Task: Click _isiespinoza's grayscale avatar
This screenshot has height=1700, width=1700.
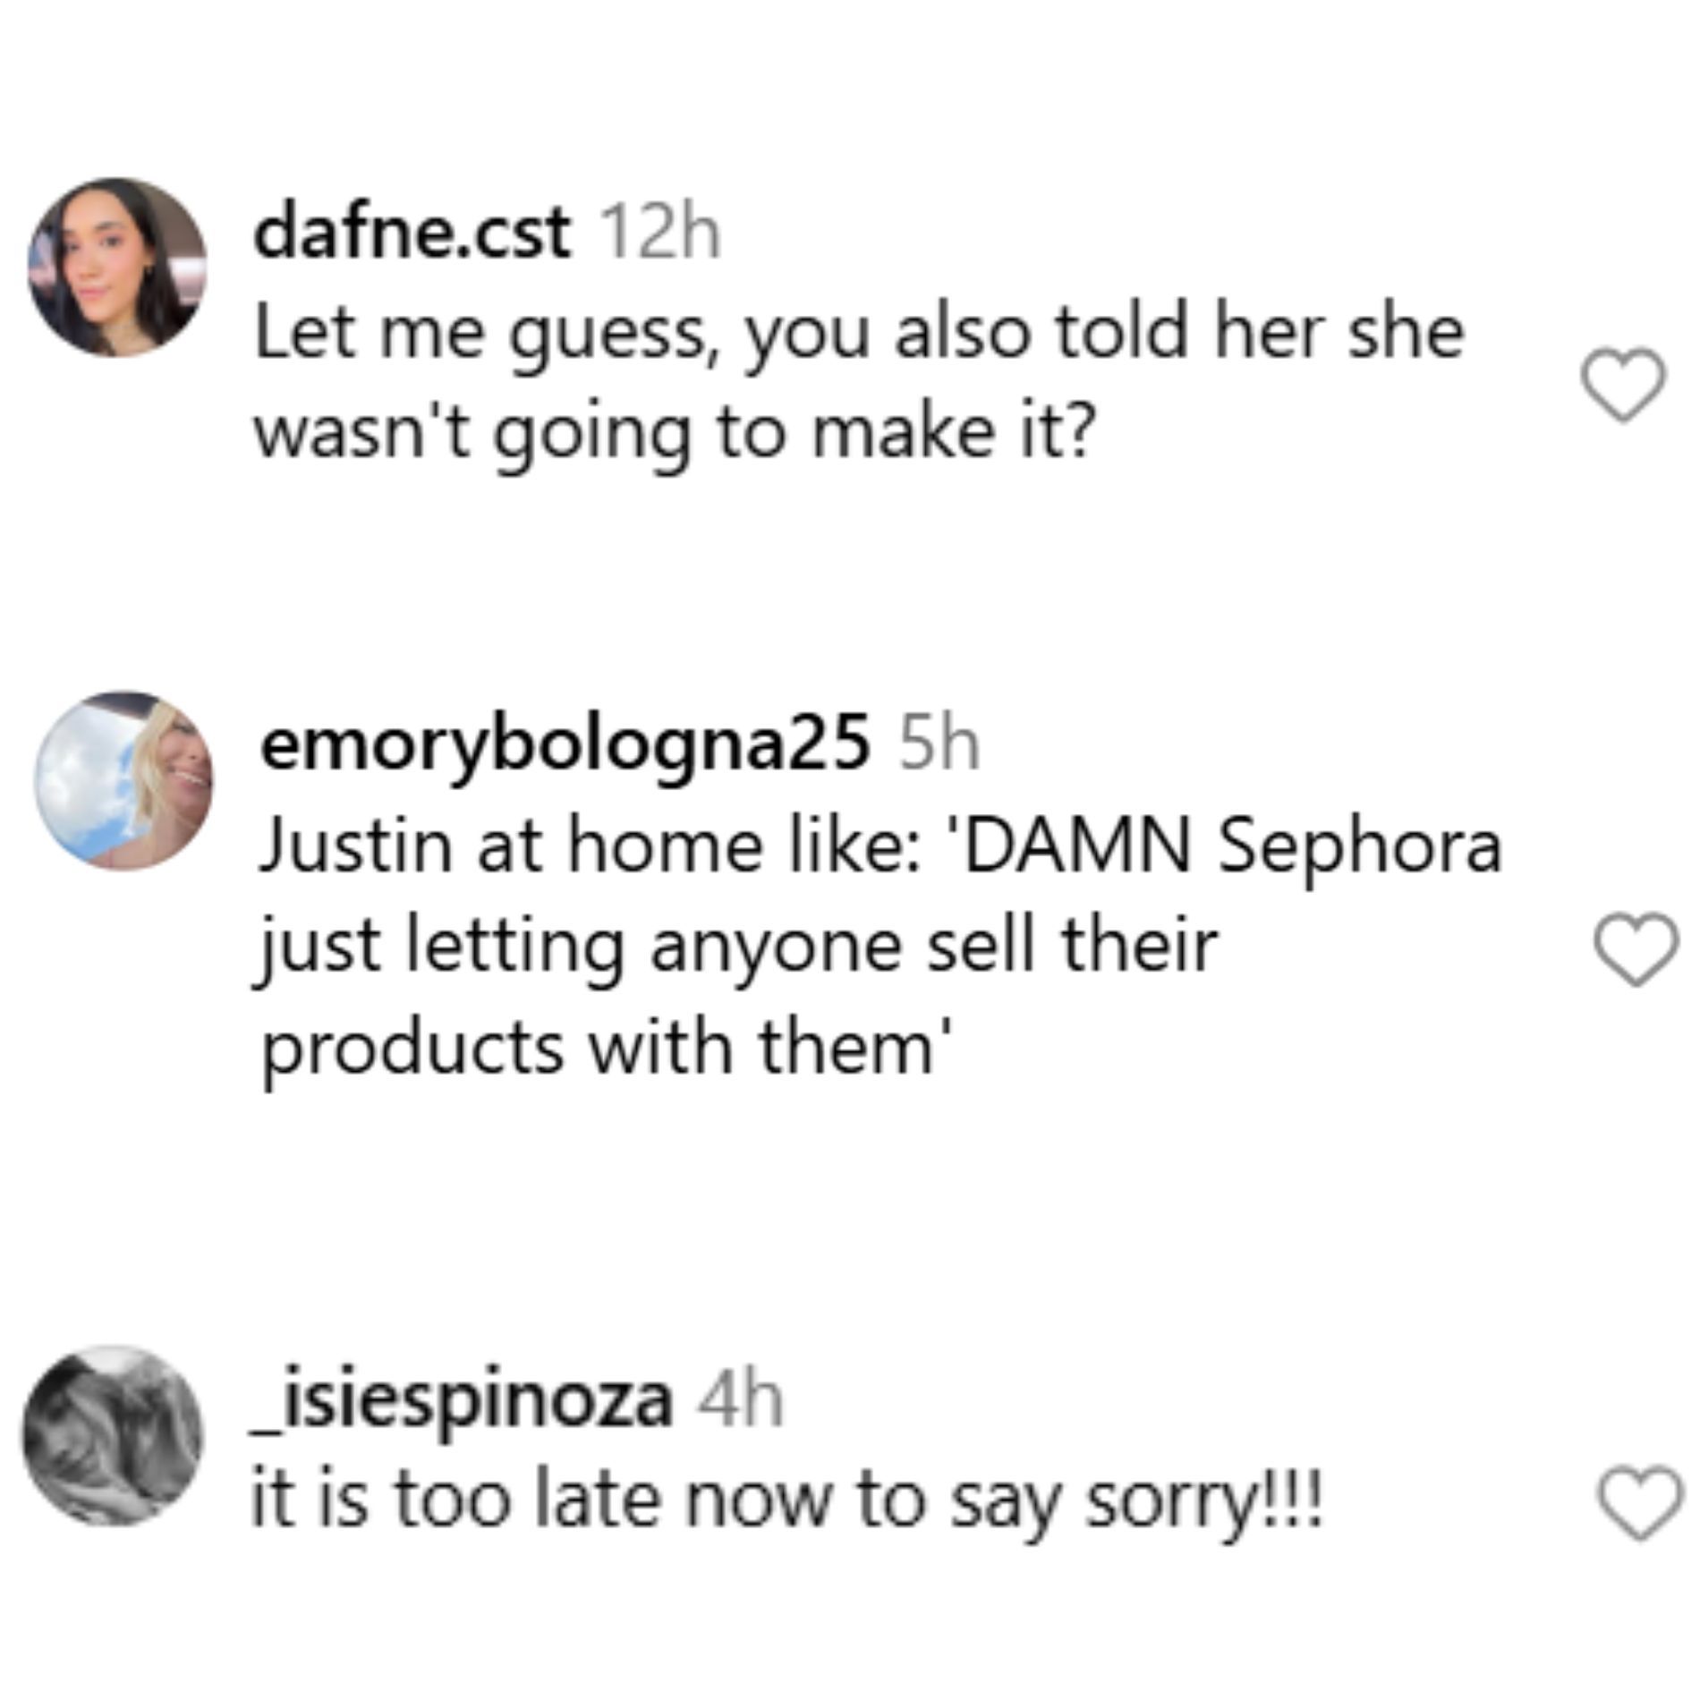Action: (x=113, y=1434)
